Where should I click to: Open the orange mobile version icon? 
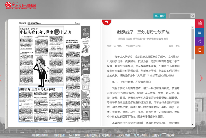point(200,50)
